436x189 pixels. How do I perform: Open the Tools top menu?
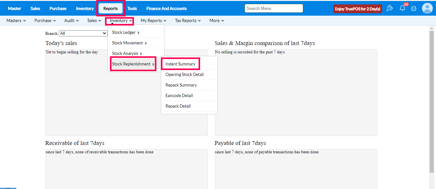click(x=132, y=9)
